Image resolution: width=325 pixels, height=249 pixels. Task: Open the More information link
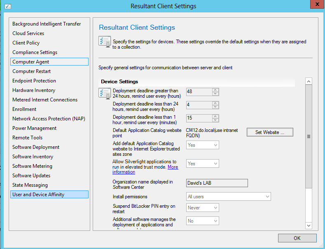click(145, 169)
